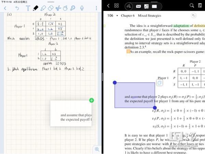
Task: Tap 'Chapter 6 Mixed Strategies' header
Action: 141,16
